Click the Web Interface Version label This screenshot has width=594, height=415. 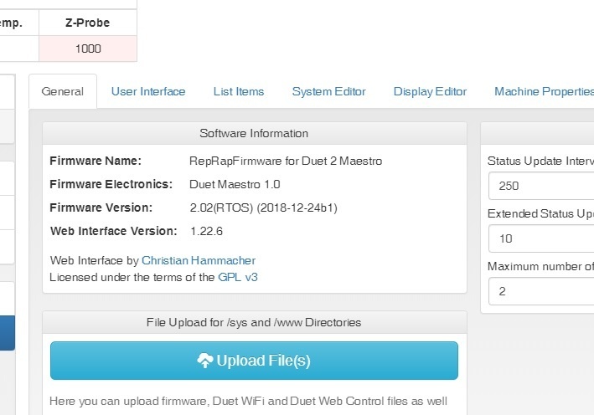coord(114,231)
